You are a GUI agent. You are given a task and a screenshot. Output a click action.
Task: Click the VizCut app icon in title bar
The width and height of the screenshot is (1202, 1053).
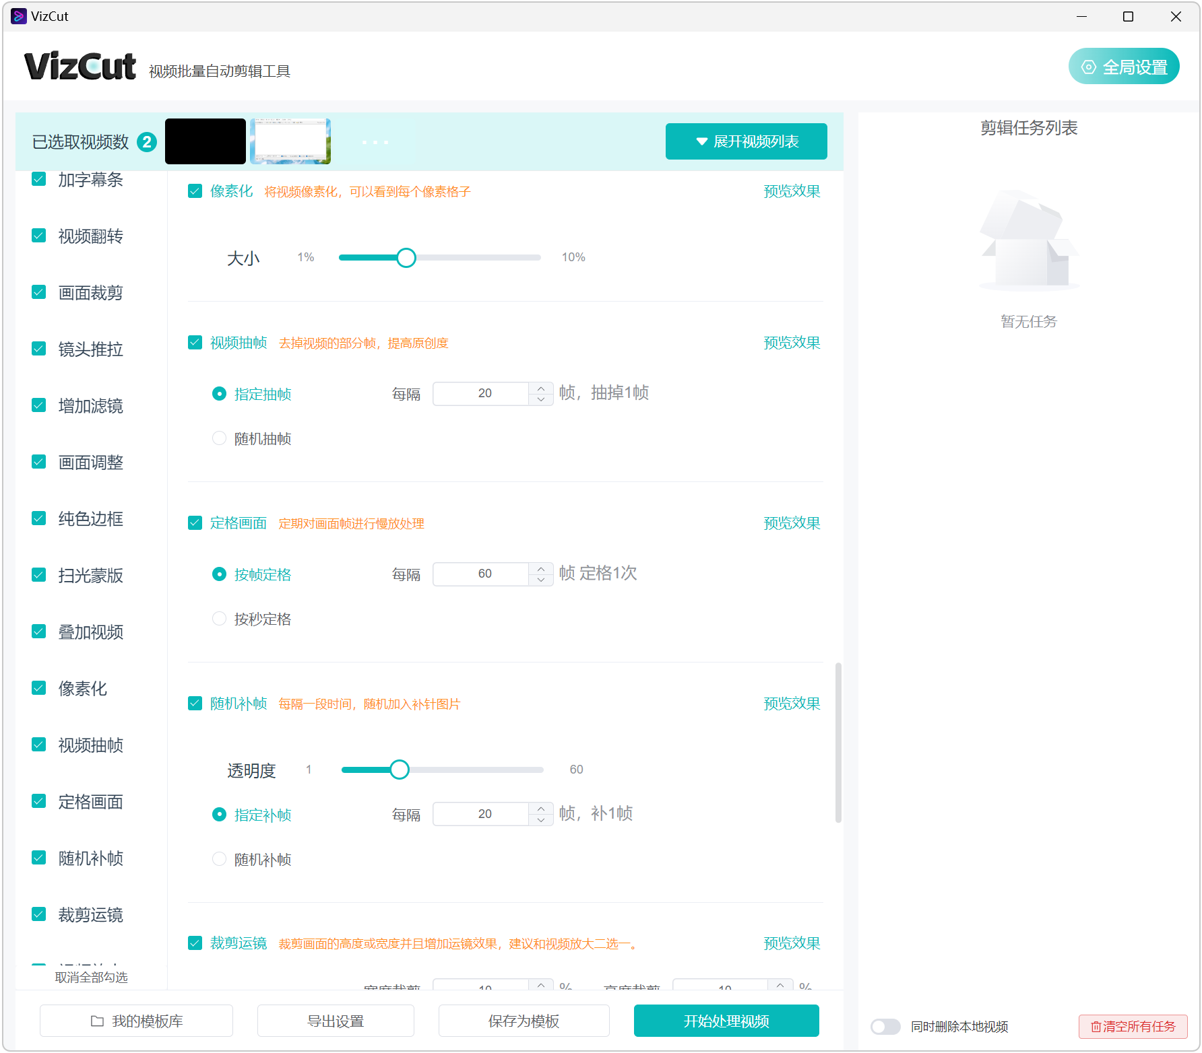tap(18, 16)
